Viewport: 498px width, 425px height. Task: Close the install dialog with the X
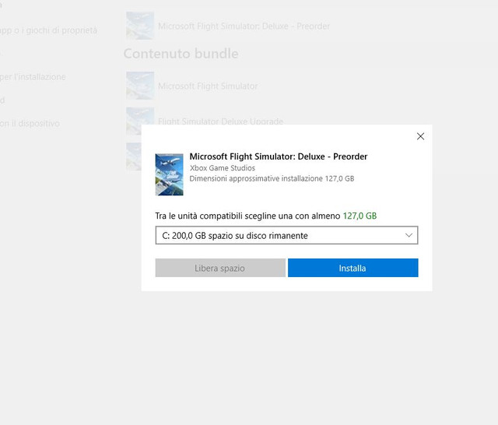420,136
